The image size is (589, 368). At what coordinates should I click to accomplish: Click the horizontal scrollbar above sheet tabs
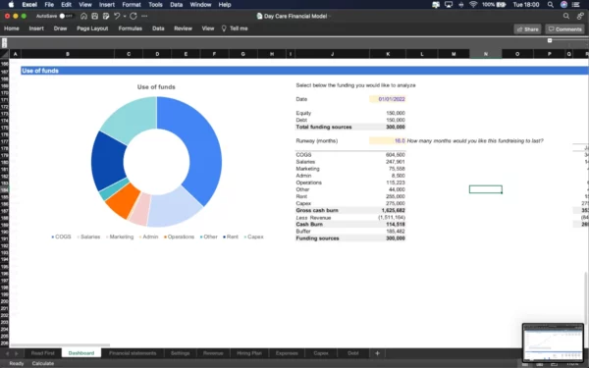[x=60, y=344]
